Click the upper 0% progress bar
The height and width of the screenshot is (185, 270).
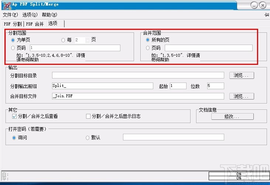tap(239, 174)
